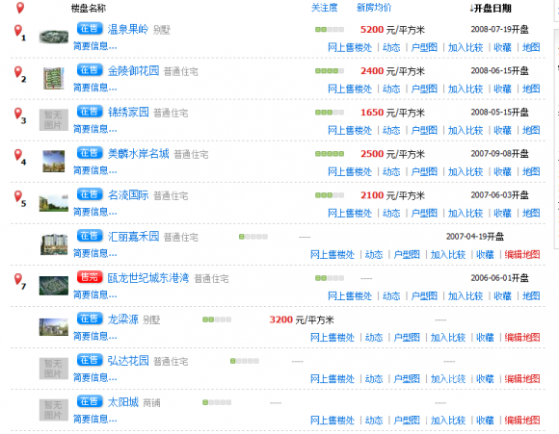Expand 简要信息 for 金陵御花园
The height and width of the screenshot is (434, 559).
point(95,88)
